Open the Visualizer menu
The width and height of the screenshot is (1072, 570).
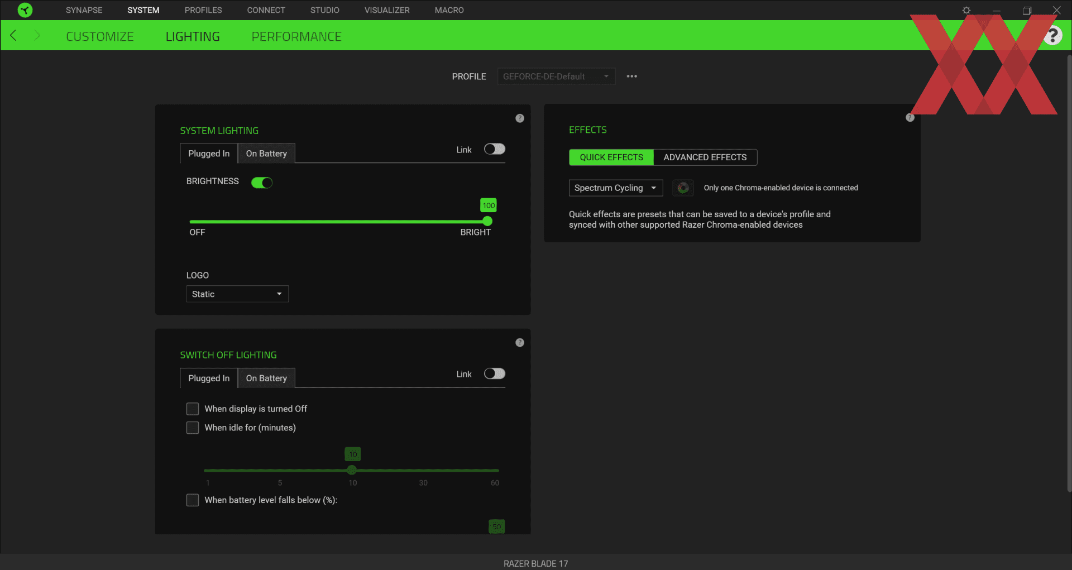[387, 10]
